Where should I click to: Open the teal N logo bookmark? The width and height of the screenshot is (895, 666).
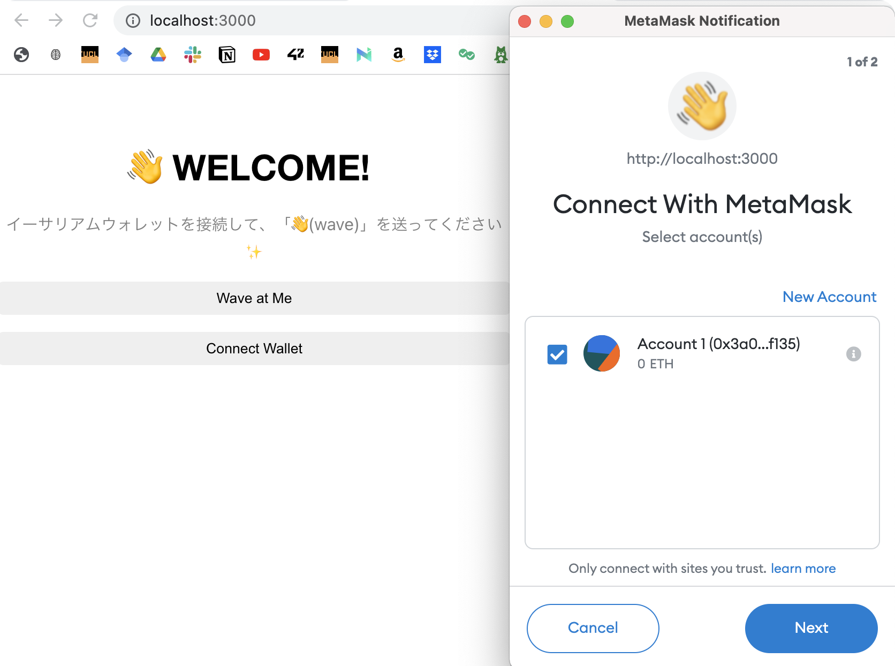point(364,55)
